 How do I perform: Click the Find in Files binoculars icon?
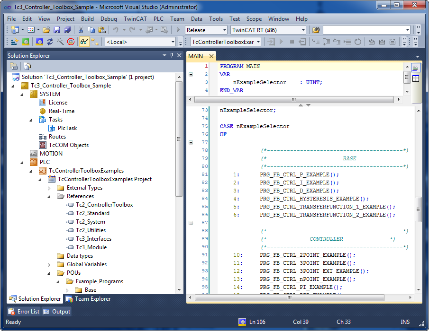[316, 30]
